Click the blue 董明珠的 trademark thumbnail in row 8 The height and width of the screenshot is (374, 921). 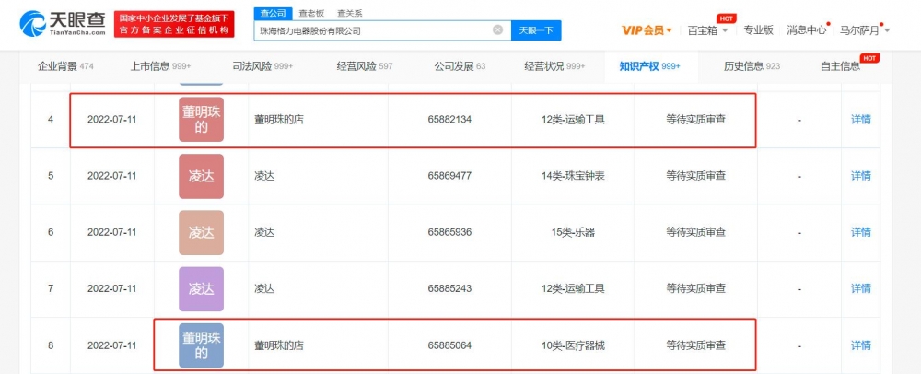[201, 345]
